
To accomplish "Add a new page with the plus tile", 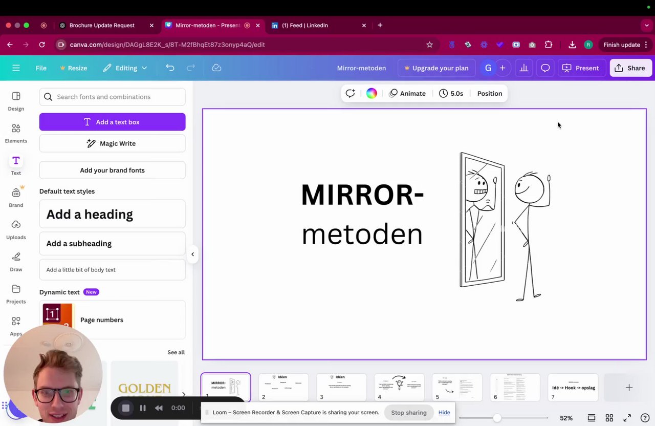I will click(629, 388).
